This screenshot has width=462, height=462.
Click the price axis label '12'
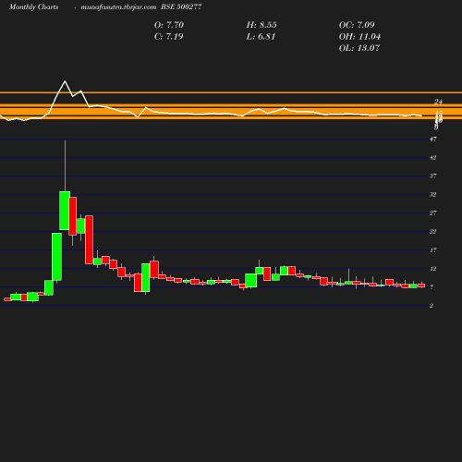pyautogui.click(x=433, y=269)
